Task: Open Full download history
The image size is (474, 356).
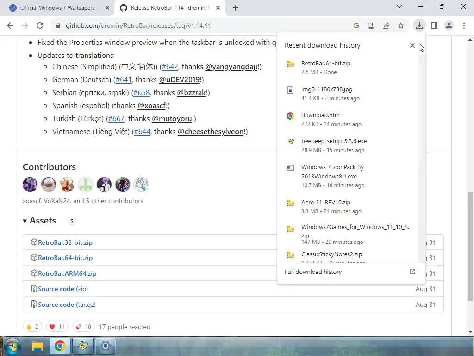Action: (x=351, y=272)
